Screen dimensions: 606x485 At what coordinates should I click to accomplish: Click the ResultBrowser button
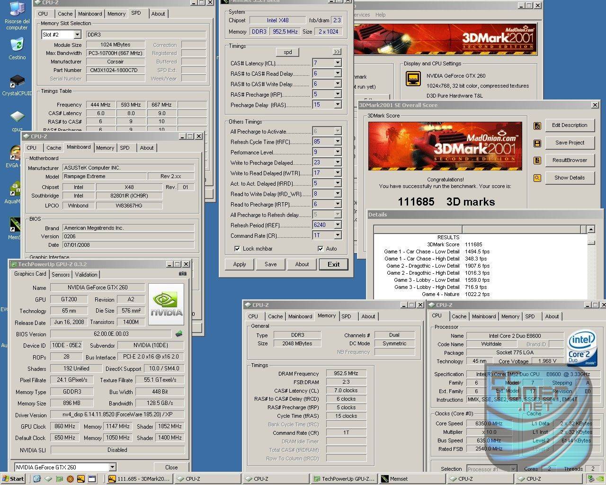(570, 161)
